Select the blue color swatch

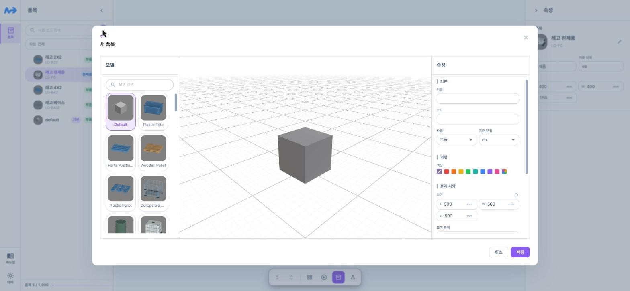483,172
